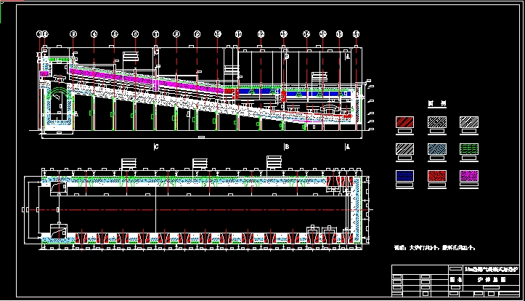This screenshot has width=525, height=301.
Task: Select grid axis bubble number 16
Action: click(x=339, y=34)
